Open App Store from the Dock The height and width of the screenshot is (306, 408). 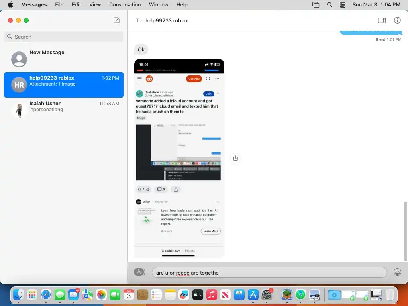tap(253, 294)
